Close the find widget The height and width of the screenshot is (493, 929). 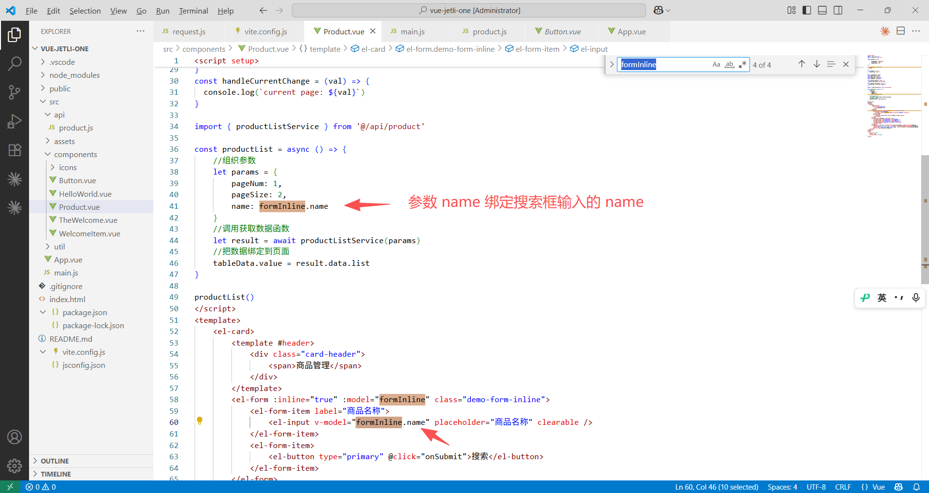[846, 64]
